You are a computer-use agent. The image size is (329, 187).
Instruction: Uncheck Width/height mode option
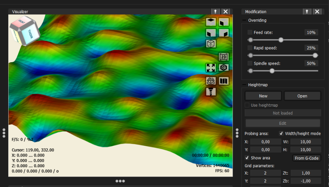click(x=281, y=133)
